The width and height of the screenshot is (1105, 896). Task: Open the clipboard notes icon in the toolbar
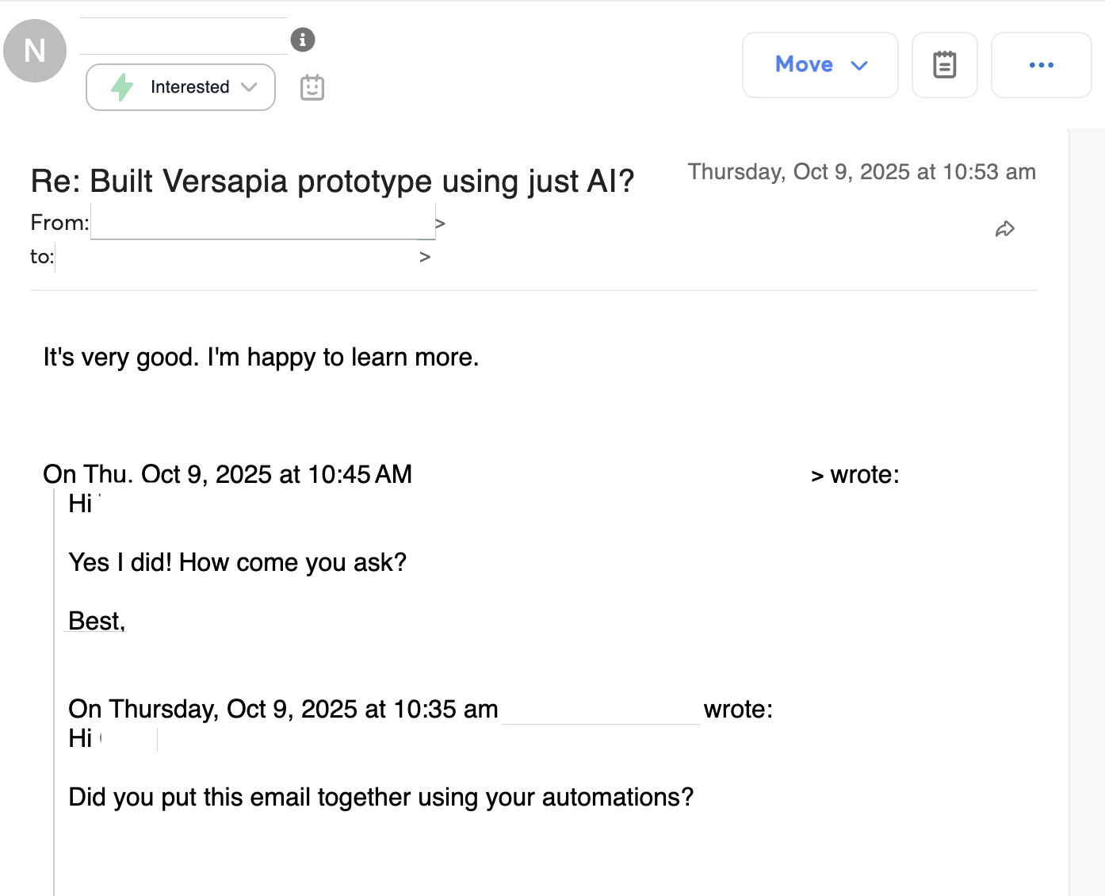point(944,65)
